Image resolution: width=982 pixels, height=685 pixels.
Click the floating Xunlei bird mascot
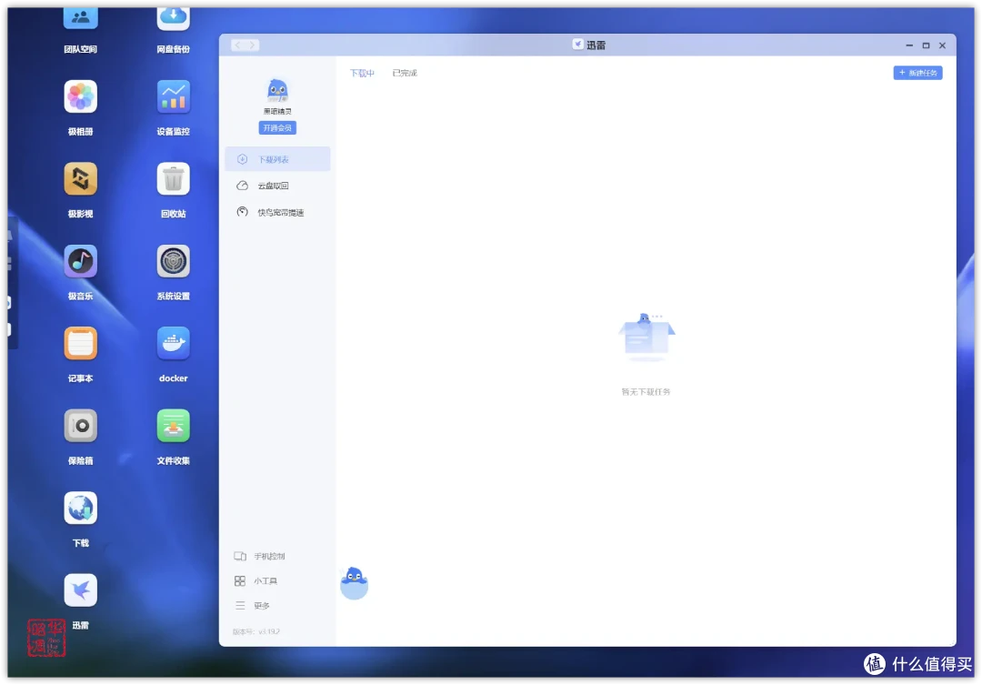click(x=354, y=583)
